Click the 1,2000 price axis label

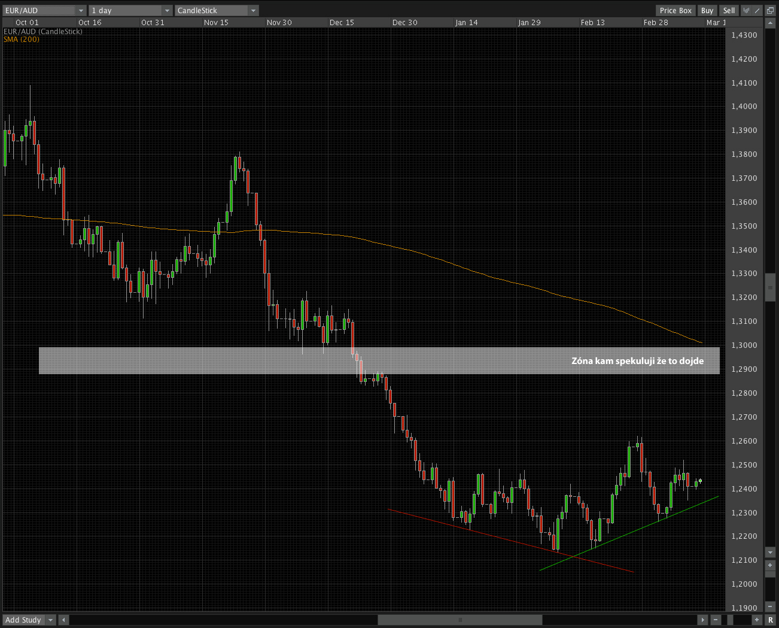[744, 584]
